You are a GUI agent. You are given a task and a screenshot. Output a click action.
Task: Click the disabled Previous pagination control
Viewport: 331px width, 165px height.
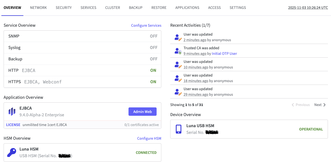coord(301,105)
